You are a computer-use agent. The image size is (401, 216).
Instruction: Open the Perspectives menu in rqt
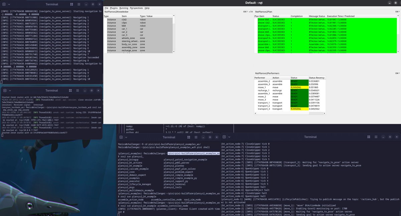point(136,8)
